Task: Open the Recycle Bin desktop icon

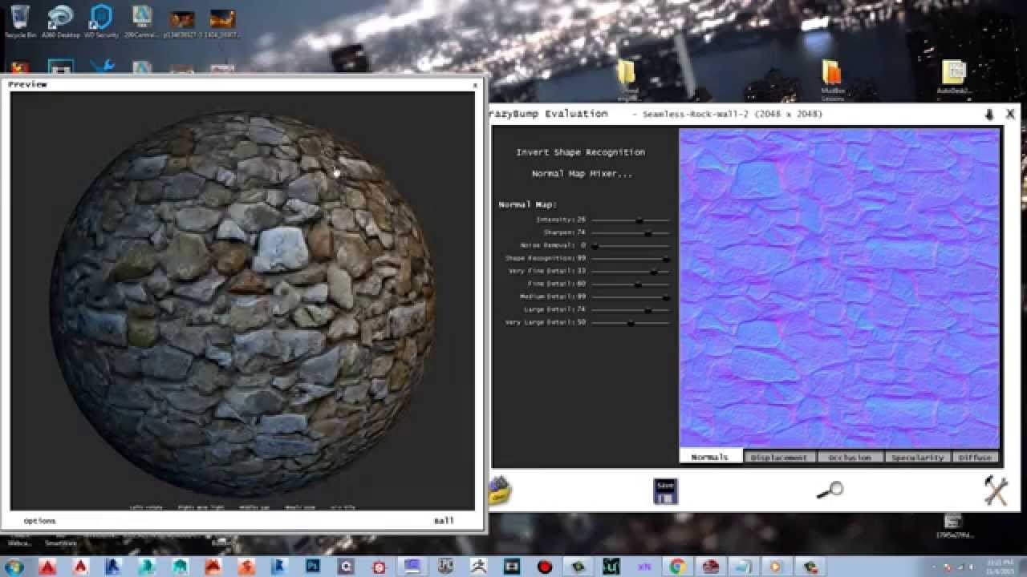Action: (20, 21)
